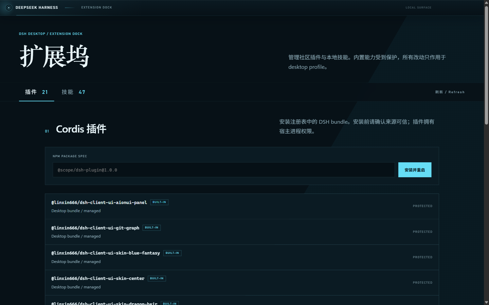Click 'Desktop bundle / managed' under skin-center
489x305 pixels.
[x=76, y=287]
